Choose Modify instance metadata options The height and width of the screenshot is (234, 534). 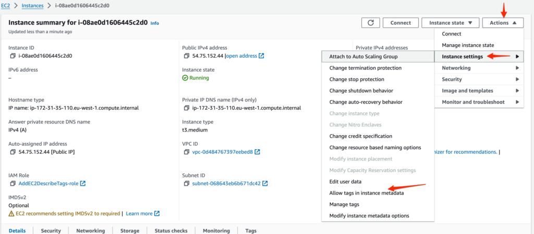click(378, 216)
